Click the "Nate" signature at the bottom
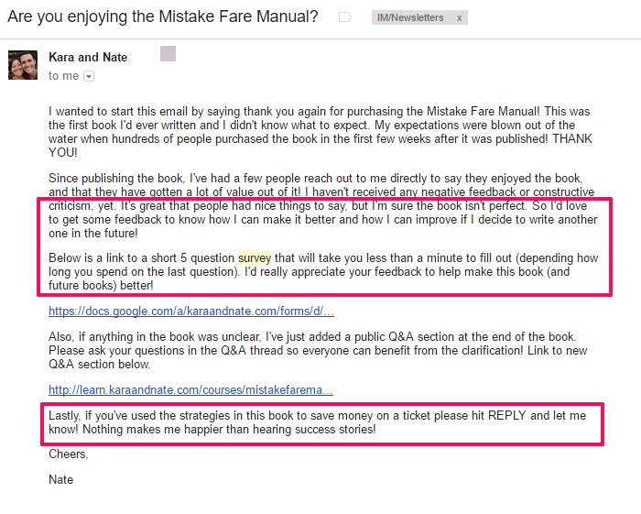The height and width of the screenshot is (514, 641). click(x=60, y=479)
